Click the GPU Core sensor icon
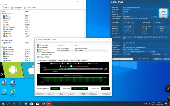The image size is (170, 106). point(4,32)
